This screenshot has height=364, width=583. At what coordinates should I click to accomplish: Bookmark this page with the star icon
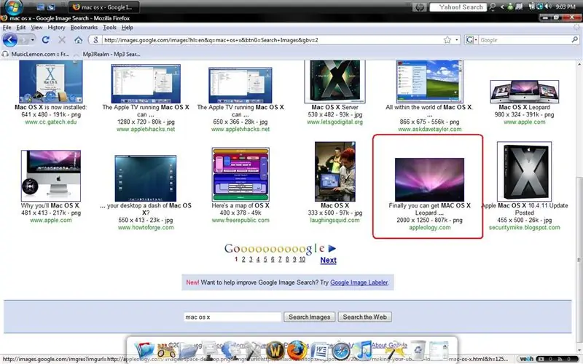tap(447, 40)
